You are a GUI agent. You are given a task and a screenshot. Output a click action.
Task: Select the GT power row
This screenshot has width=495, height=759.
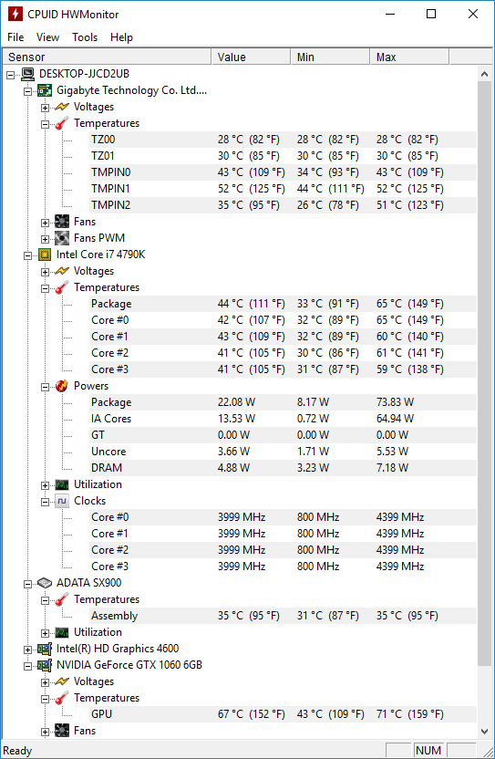click(284, 435)
